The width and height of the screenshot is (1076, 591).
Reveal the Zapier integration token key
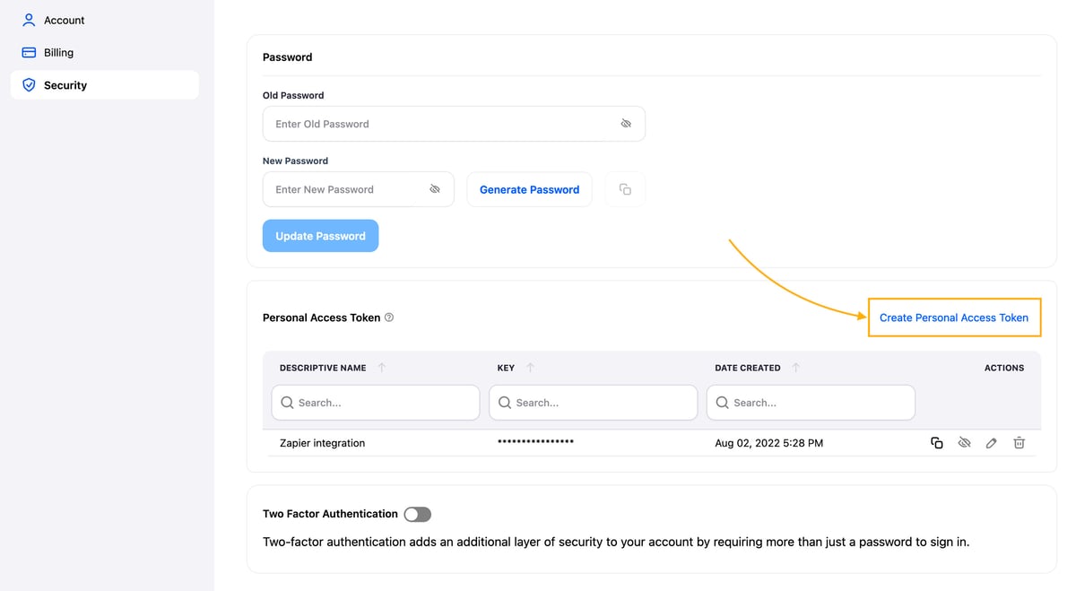pyautogui.click(x=964, y=443)
